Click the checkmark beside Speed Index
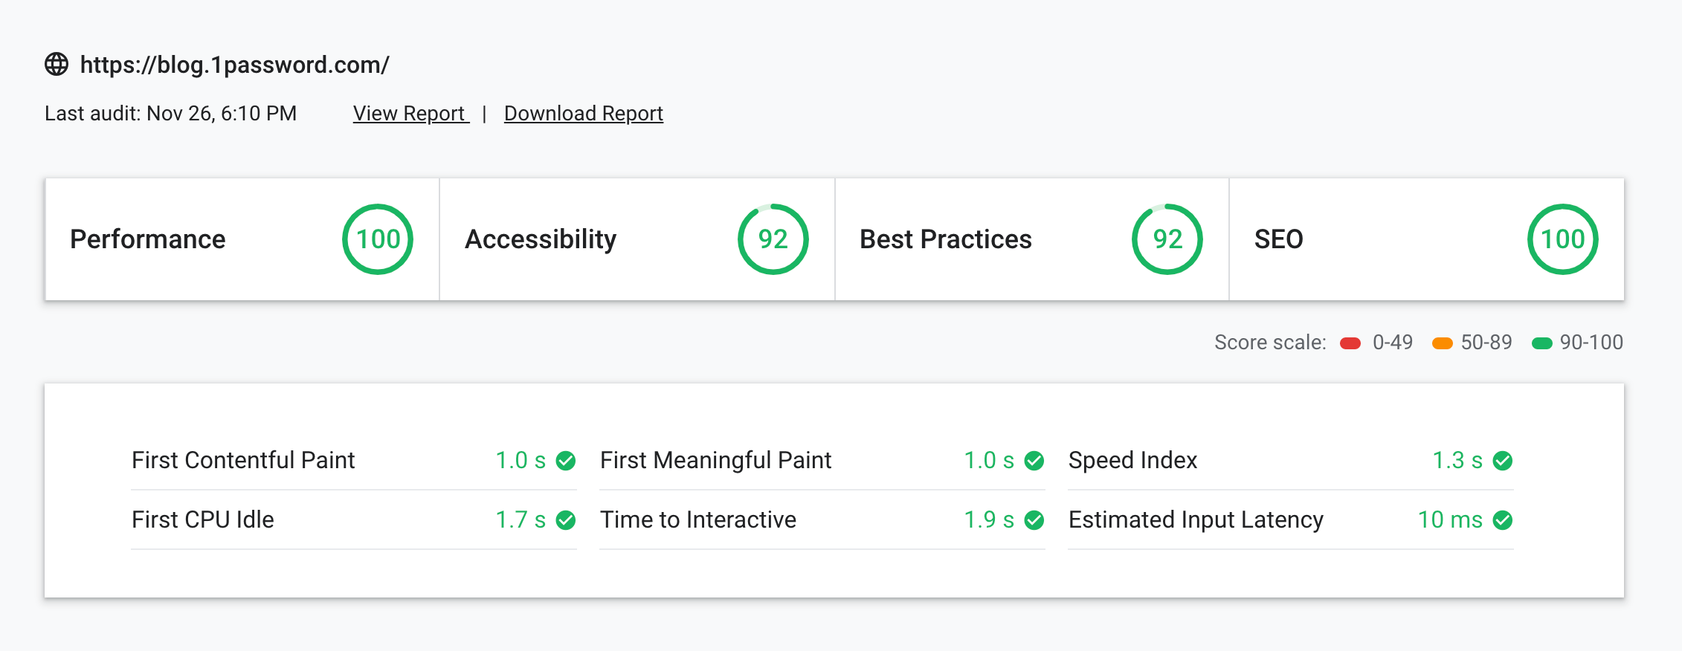Viewport: 1682px width, 651px height. click(1503, 461)
